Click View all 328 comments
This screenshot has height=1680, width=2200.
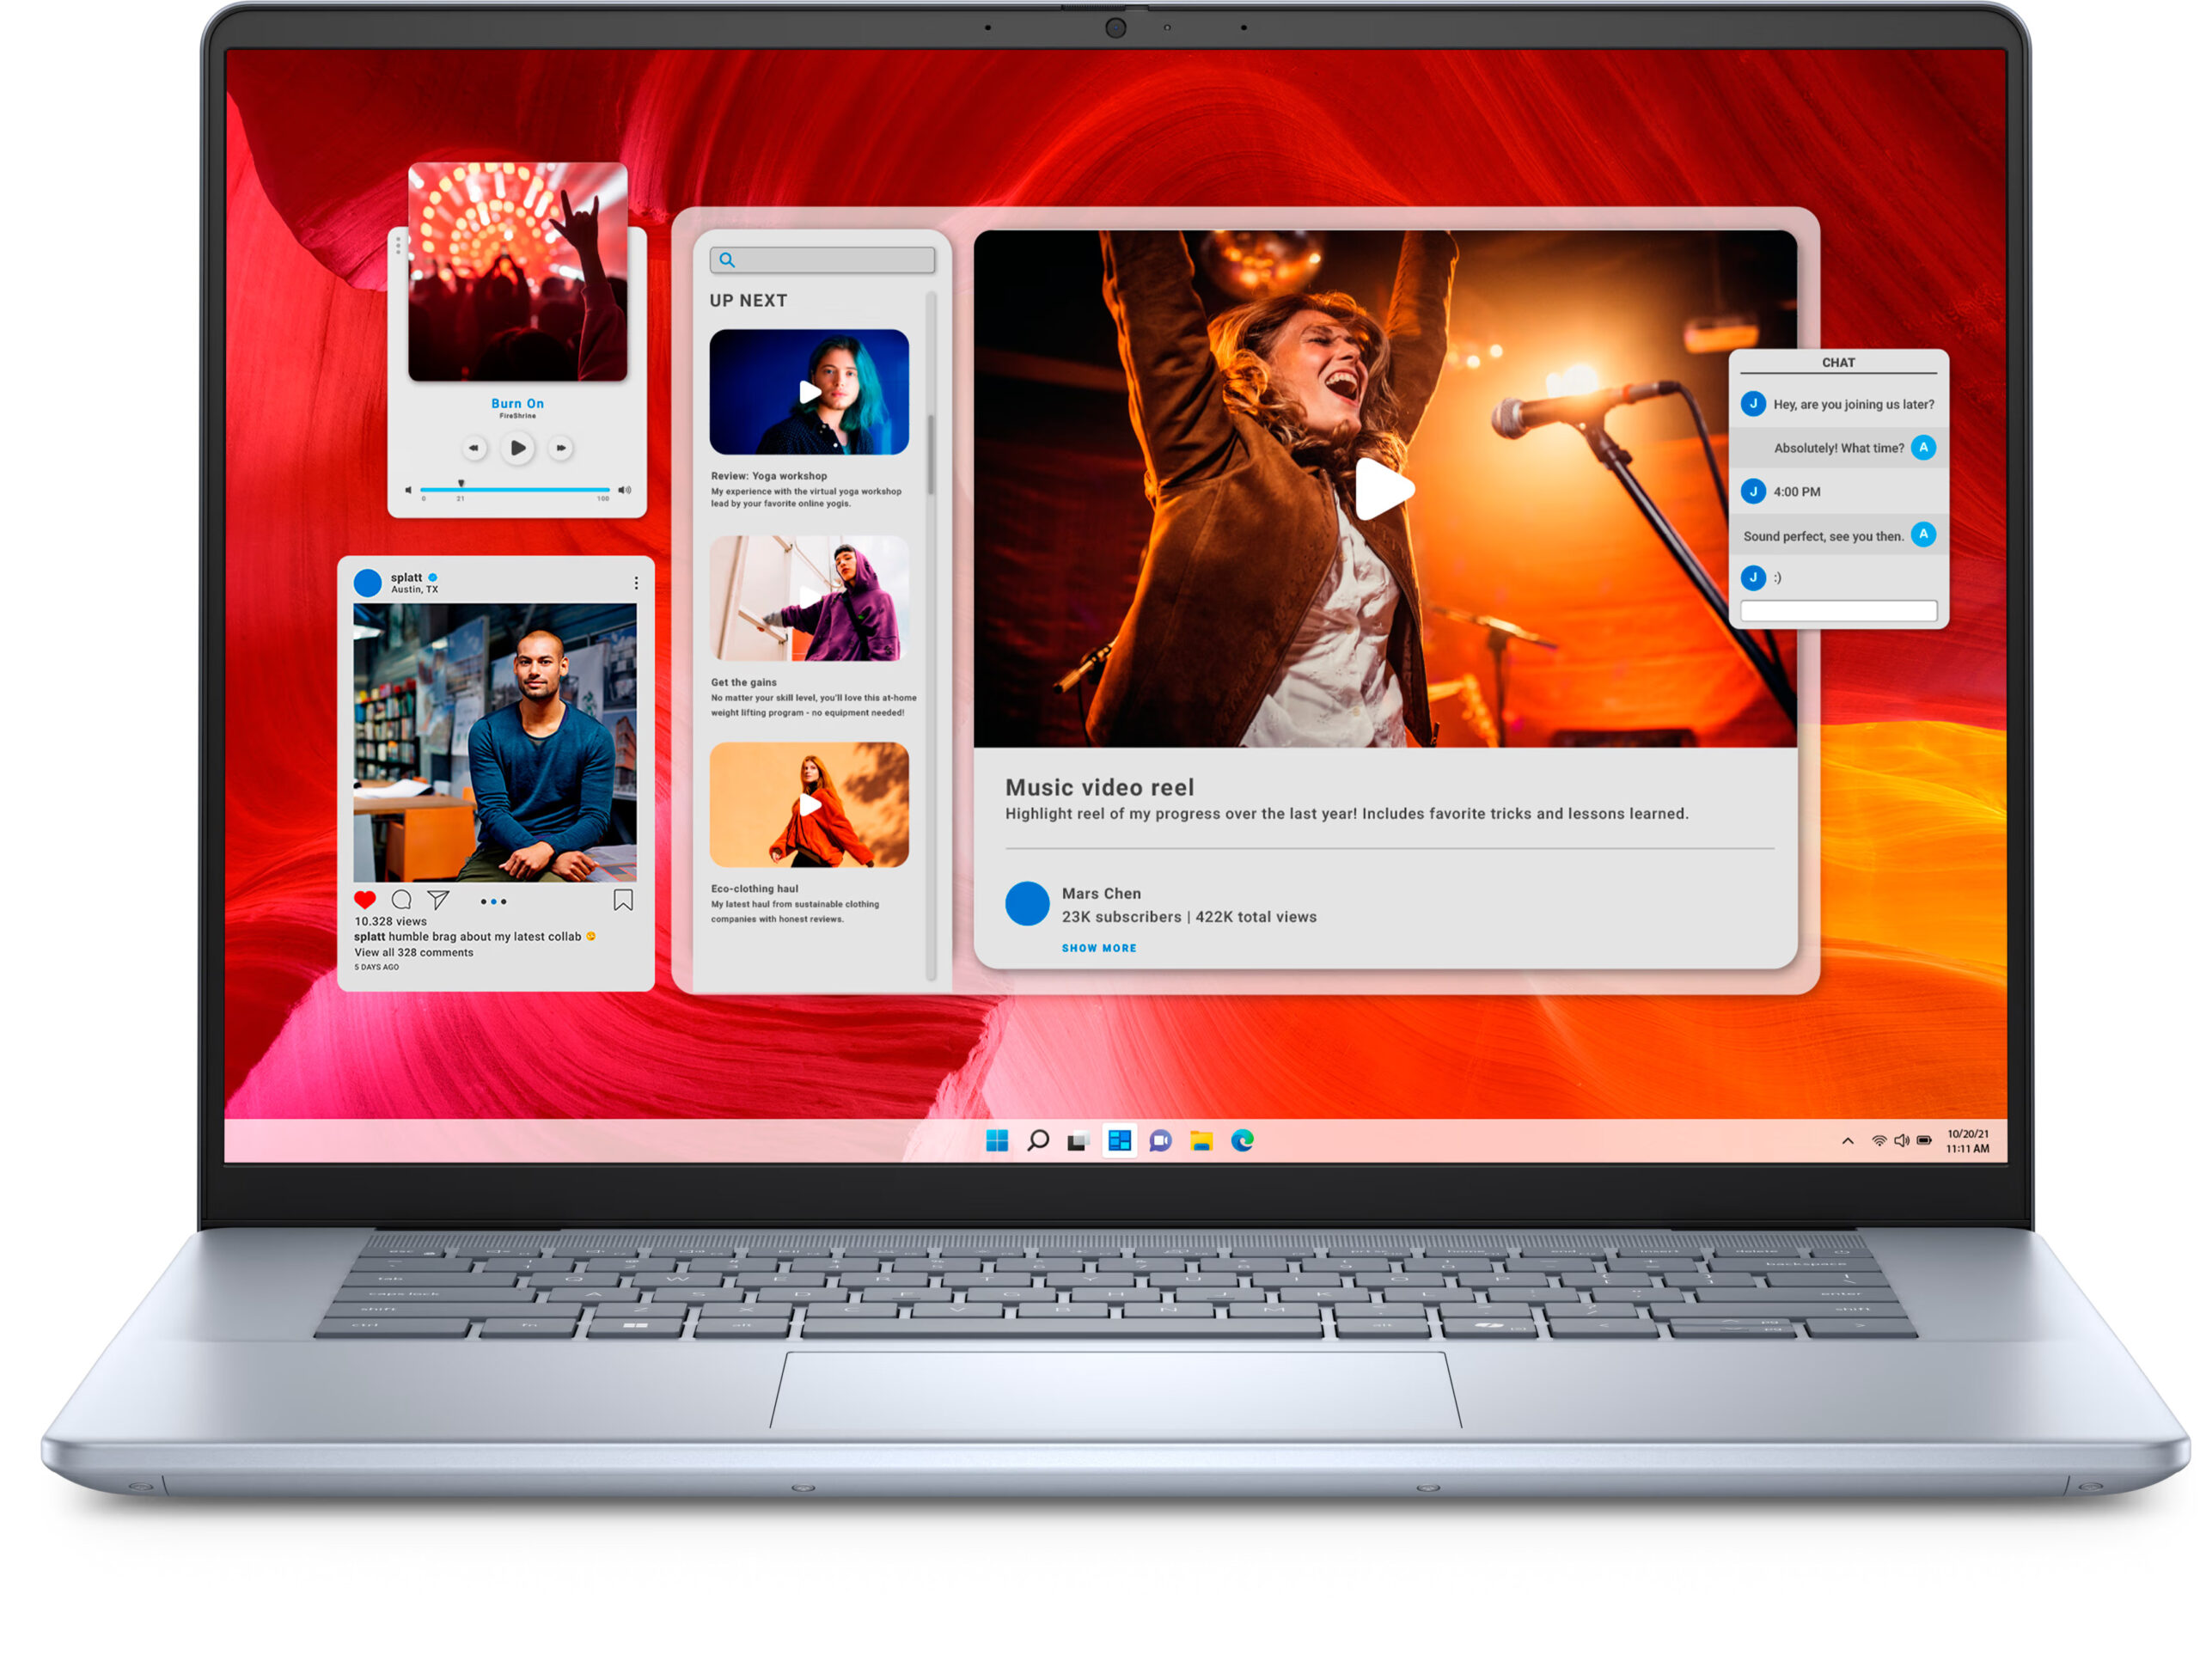[x=414, y=952]
